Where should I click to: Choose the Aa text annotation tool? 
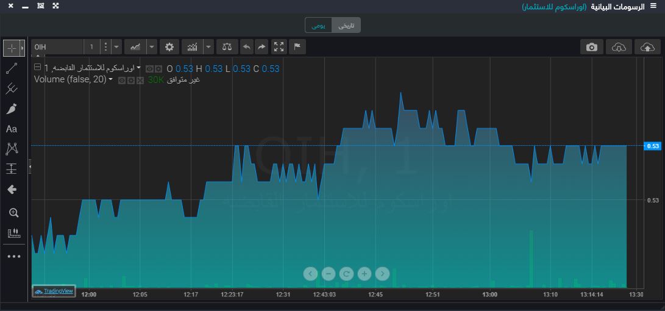click(12, 129)
